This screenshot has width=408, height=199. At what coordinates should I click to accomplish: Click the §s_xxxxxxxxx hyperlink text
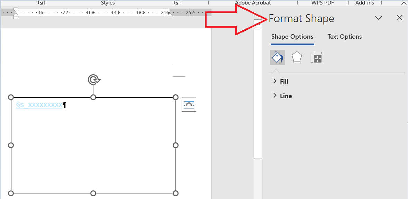tap(39, 105)
